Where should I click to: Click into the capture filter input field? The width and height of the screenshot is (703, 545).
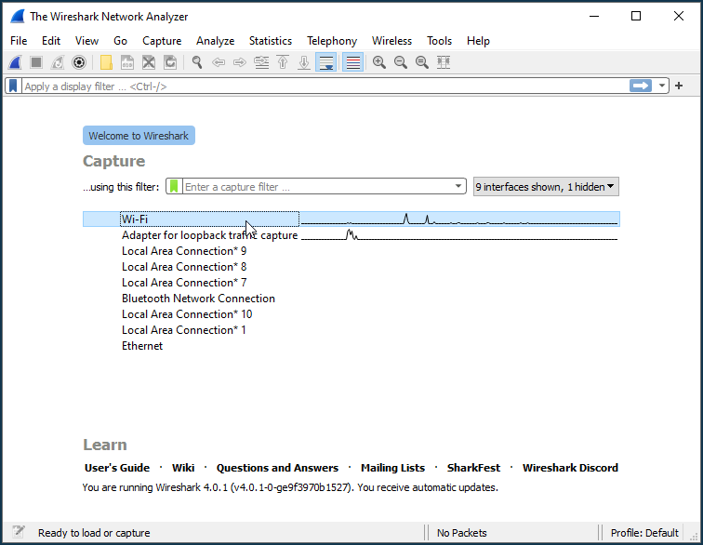pos(316,186)
